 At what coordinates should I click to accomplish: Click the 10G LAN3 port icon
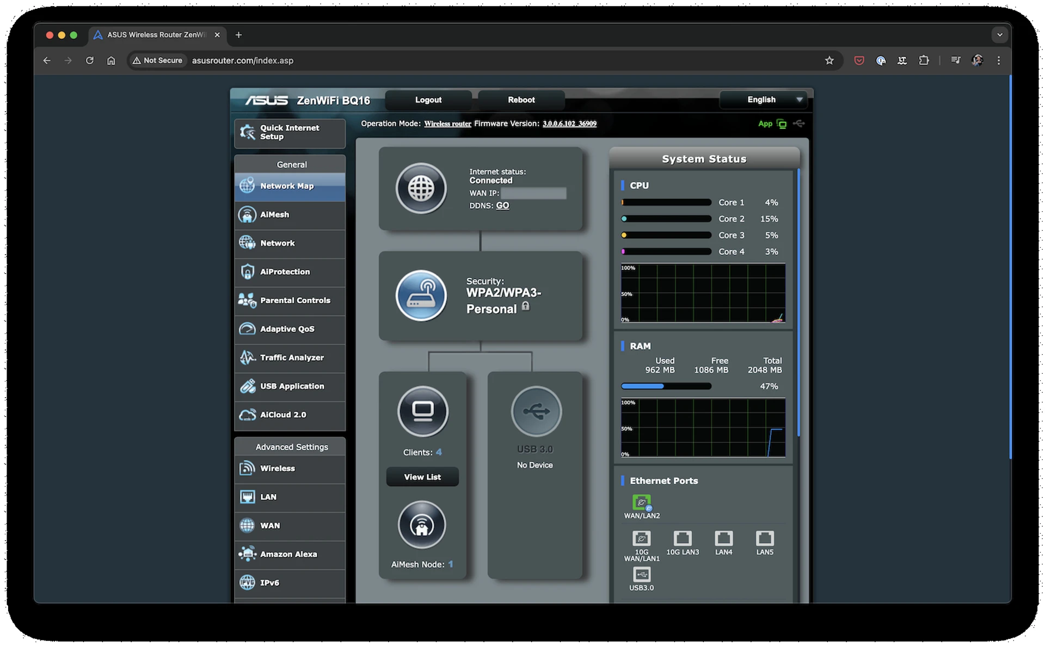pos(683,539)
